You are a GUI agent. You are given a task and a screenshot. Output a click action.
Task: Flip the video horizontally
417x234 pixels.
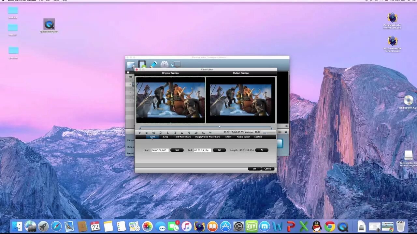pos(182,133)
